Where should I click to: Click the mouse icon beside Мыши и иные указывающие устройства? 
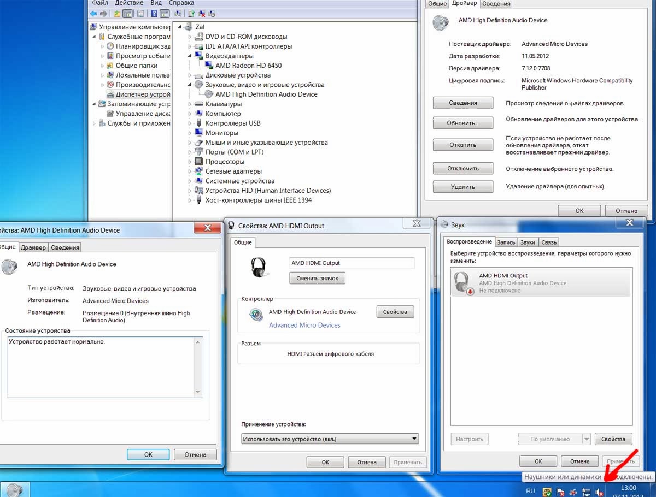tap(199, 143)
